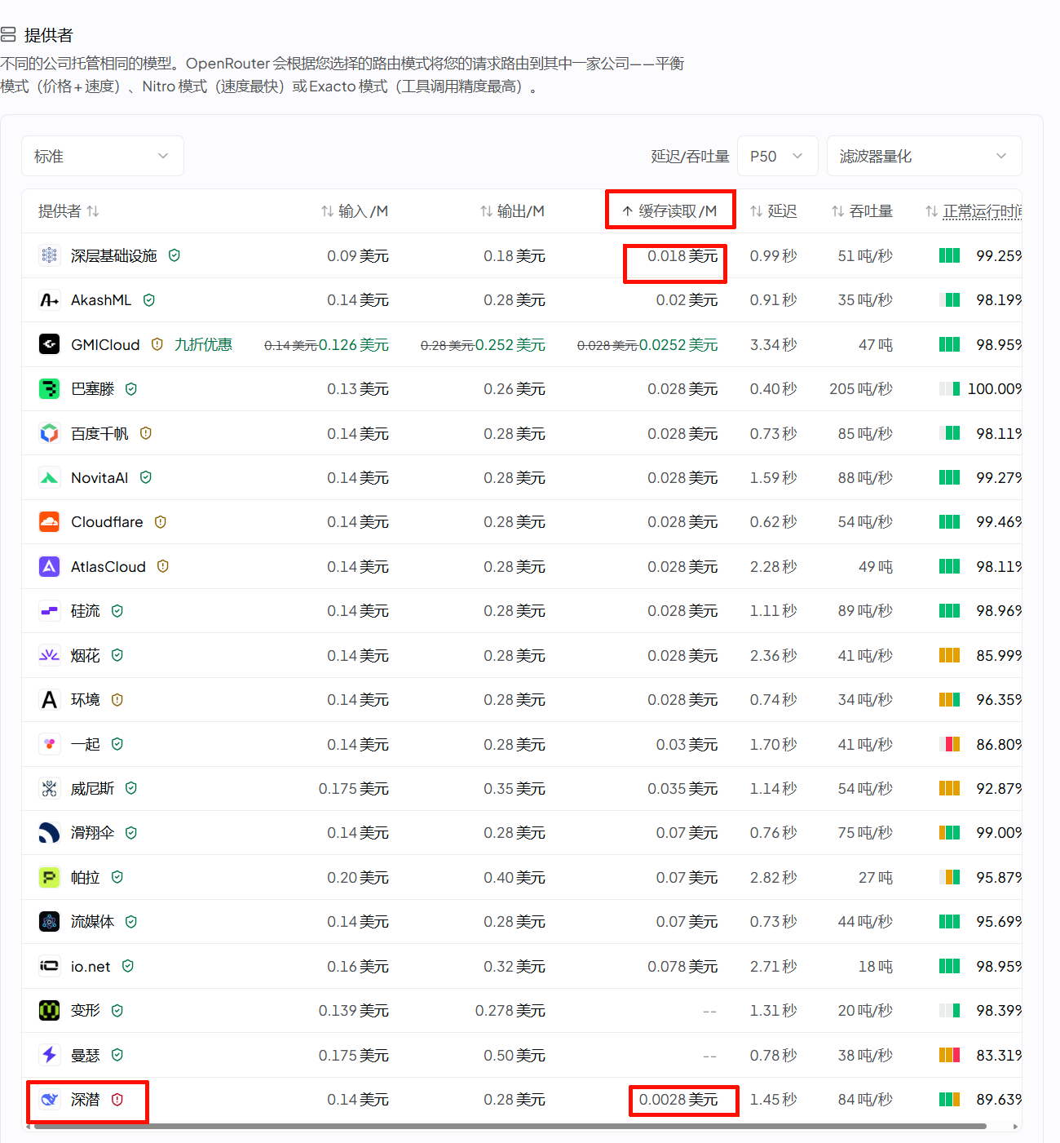Image resolution: width=1060 pixels, height=1143 pixels.
Task: Click the 205 吨/秒 throughput value
Action: tap(861, 388)
